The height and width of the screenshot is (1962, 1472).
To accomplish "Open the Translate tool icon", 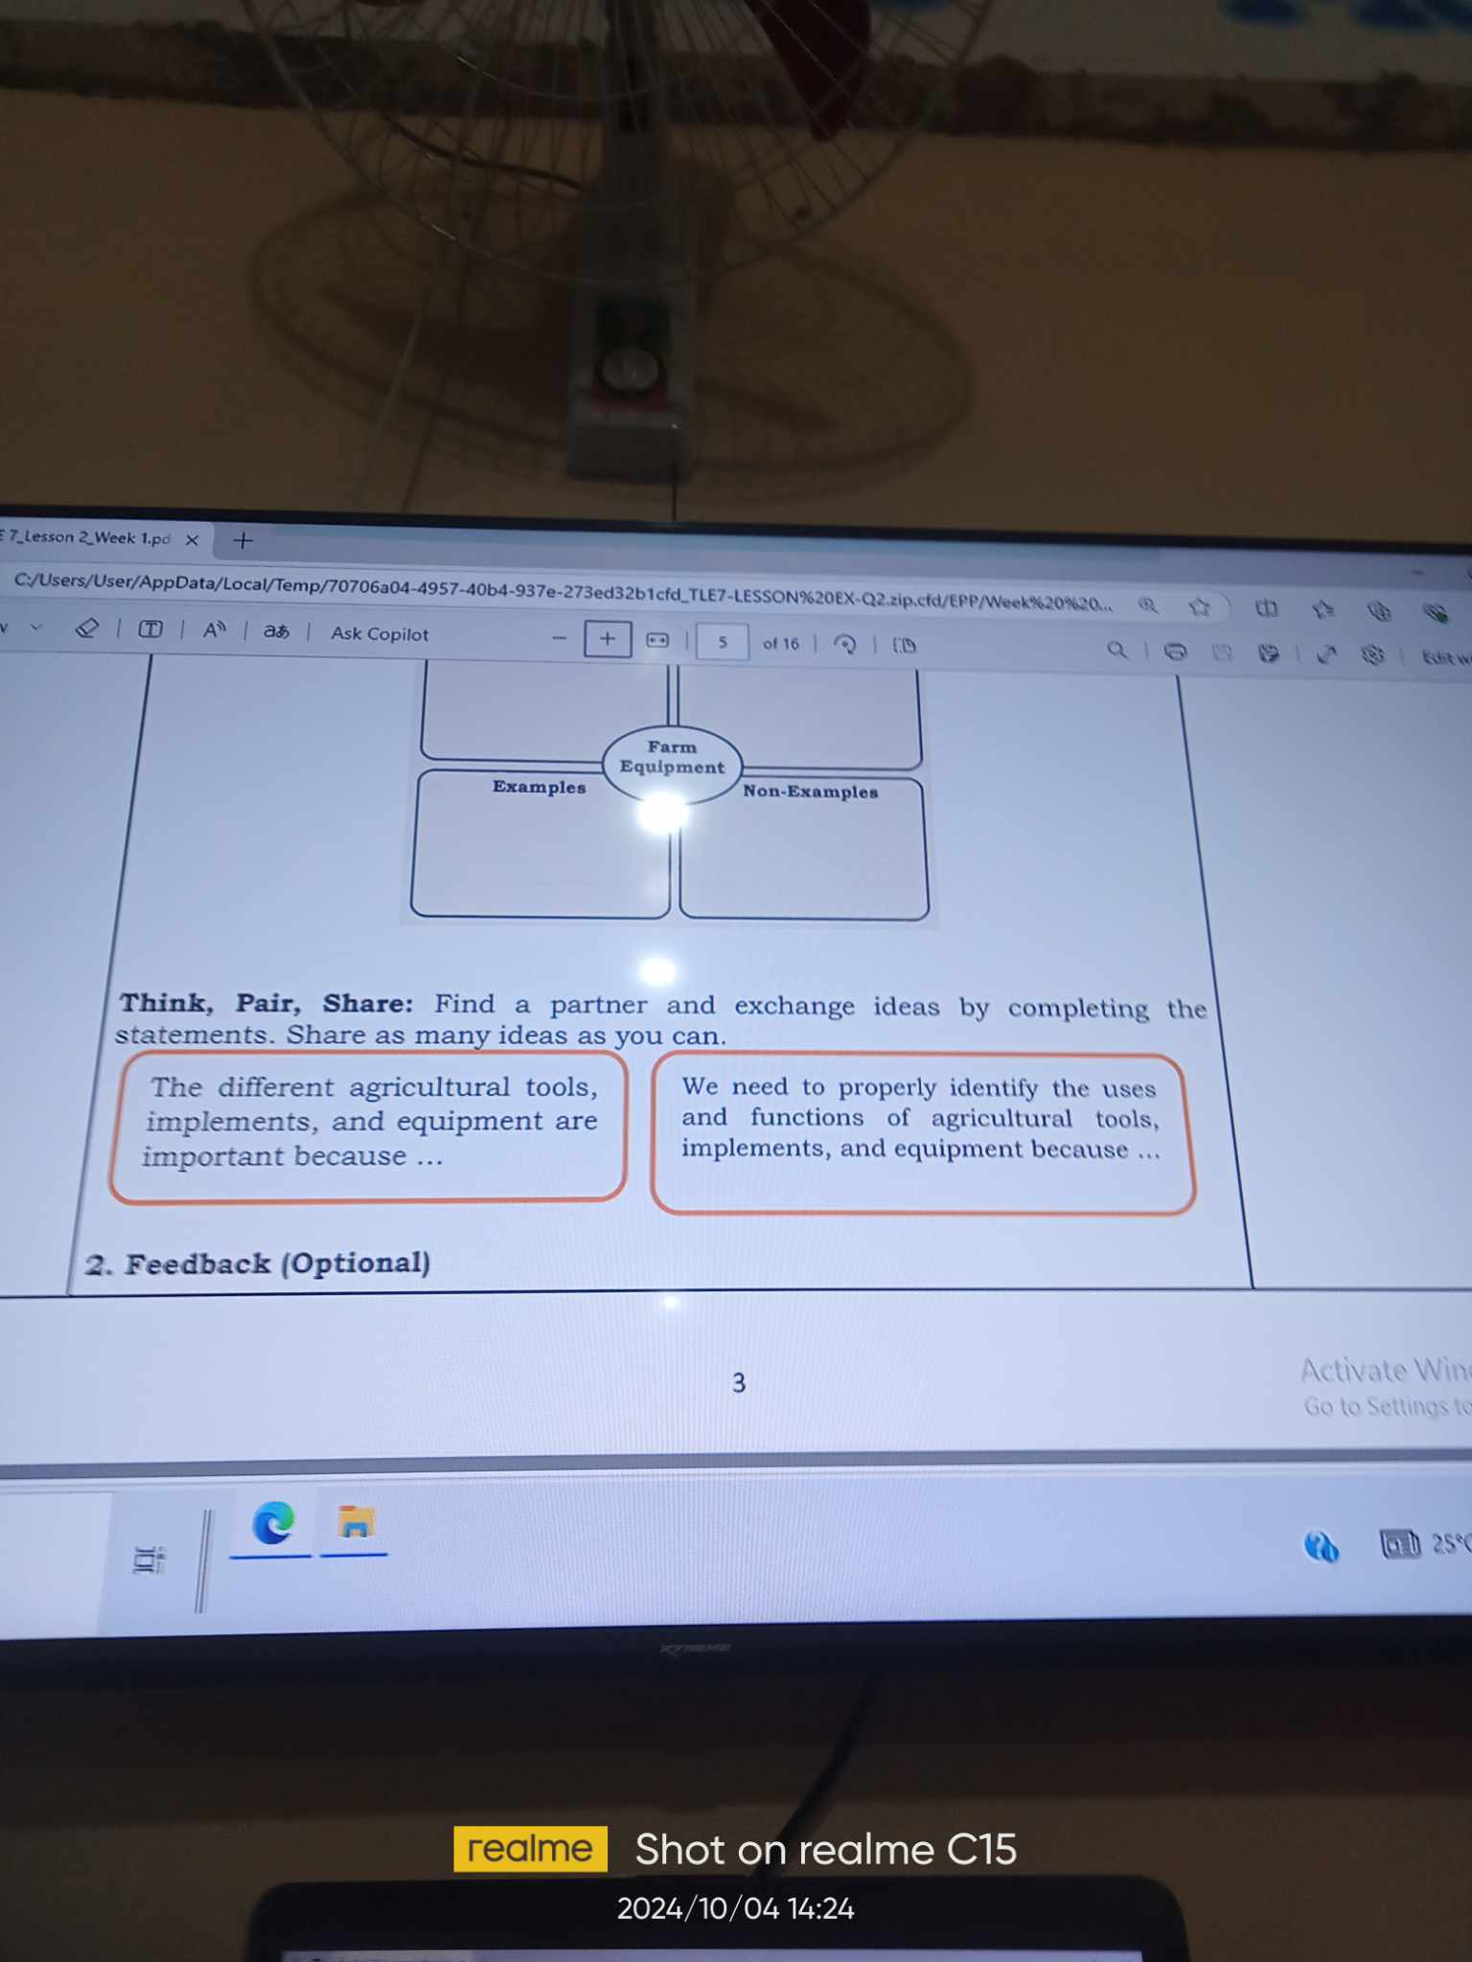I will [276, 631].
